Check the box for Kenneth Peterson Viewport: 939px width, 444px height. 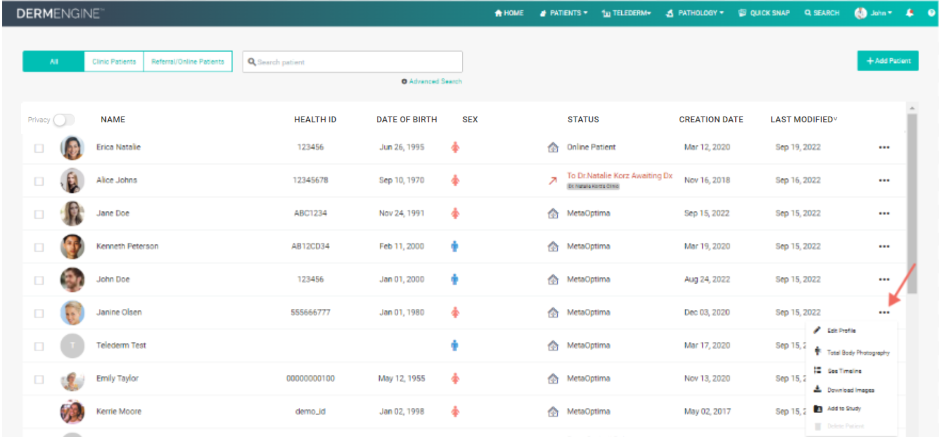39,247
